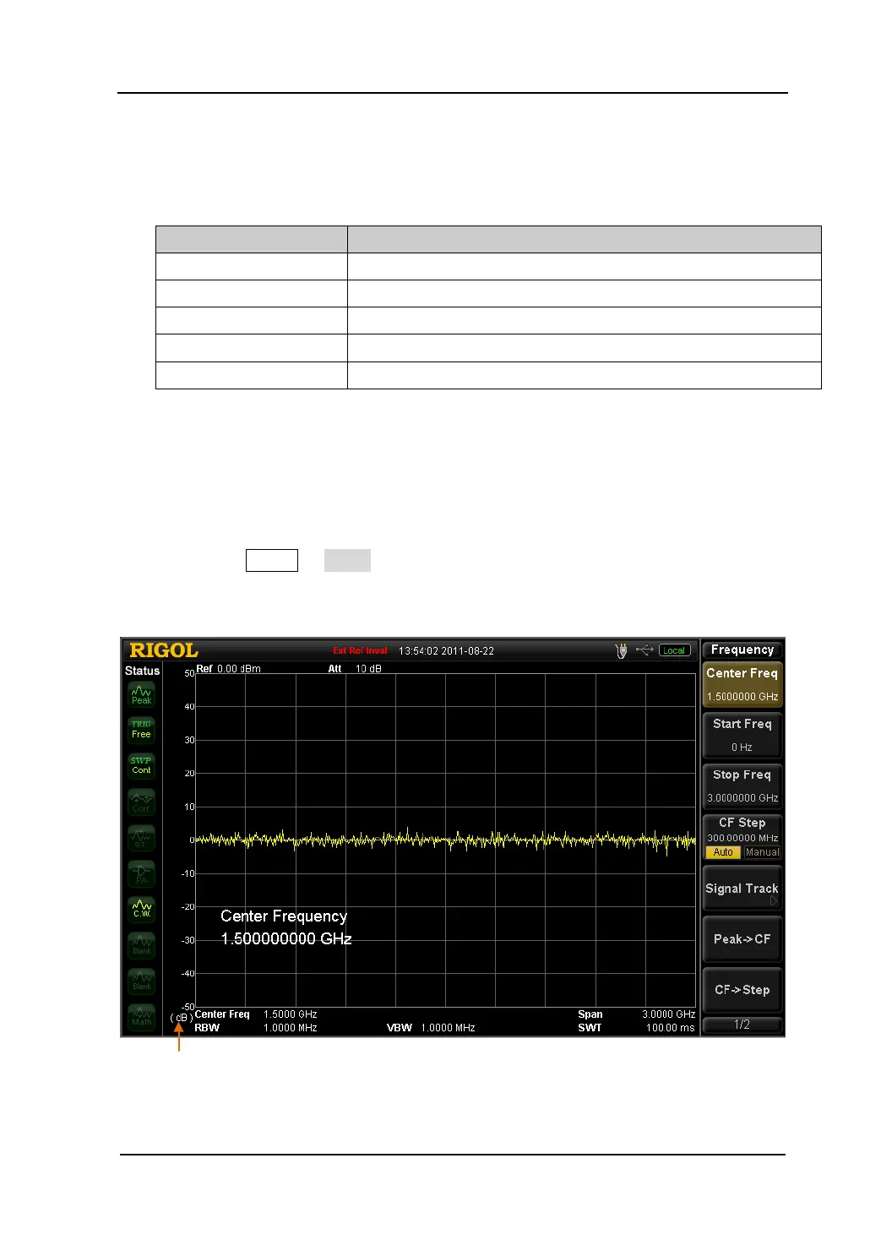The width and height of the screenshot is (881, 1245).
Task: Click the Ref 0.00 dBm readout
Action: coord(228,669)
